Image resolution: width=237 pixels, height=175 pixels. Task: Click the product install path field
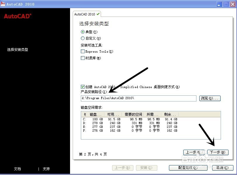tap(138, 98)
